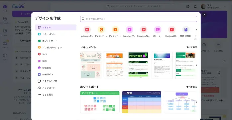The height and width of the screenshot is (120, 232).
Task: Click the Canva logo in the header
Action: click(18, 6)
